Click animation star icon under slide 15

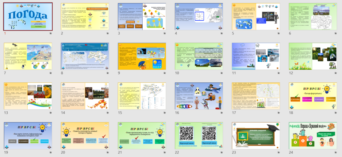(165, 113)
